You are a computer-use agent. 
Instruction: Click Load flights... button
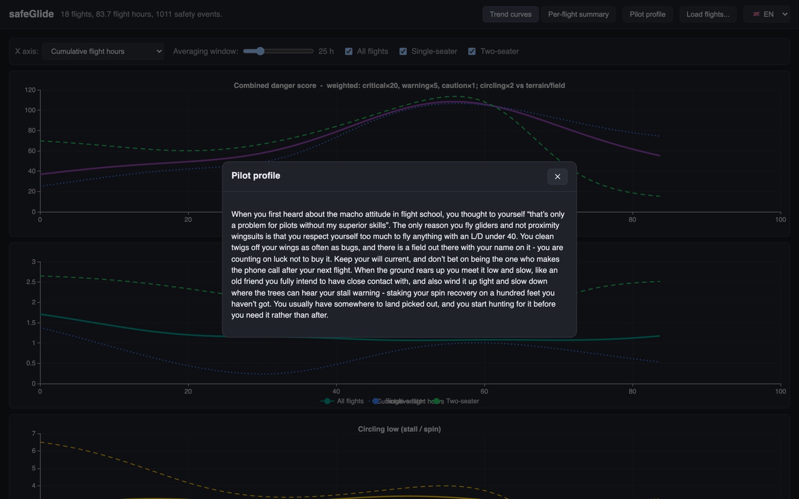[708, 14]
